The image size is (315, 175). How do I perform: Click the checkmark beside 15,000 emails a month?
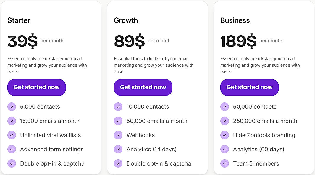point(12,121)
